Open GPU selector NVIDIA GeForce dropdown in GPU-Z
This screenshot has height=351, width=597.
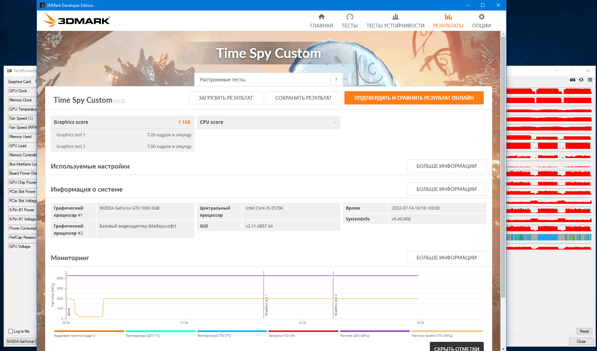21,342
